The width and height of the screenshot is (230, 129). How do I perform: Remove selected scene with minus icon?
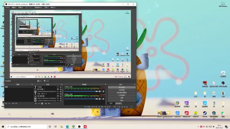9,103
